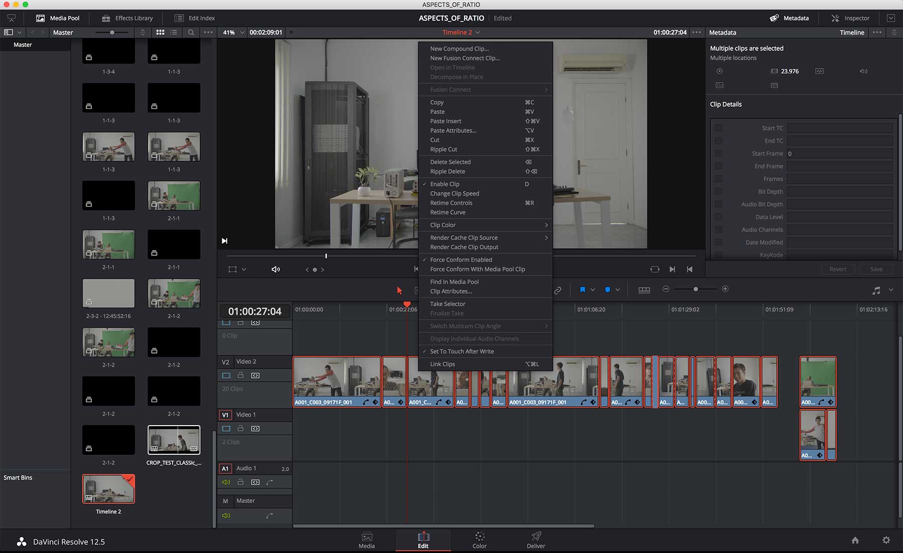Toggle the Video 2 track lock

click(x=240, y=375)
